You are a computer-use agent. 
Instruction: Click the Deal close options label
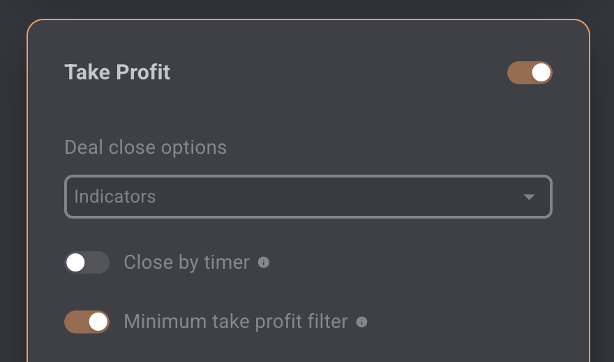(x=145, y=148)
